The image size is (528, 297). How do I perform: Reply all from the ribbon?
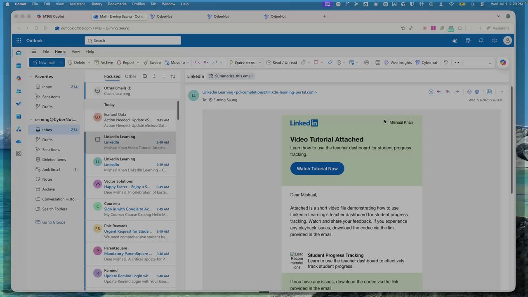pos(206,62)
